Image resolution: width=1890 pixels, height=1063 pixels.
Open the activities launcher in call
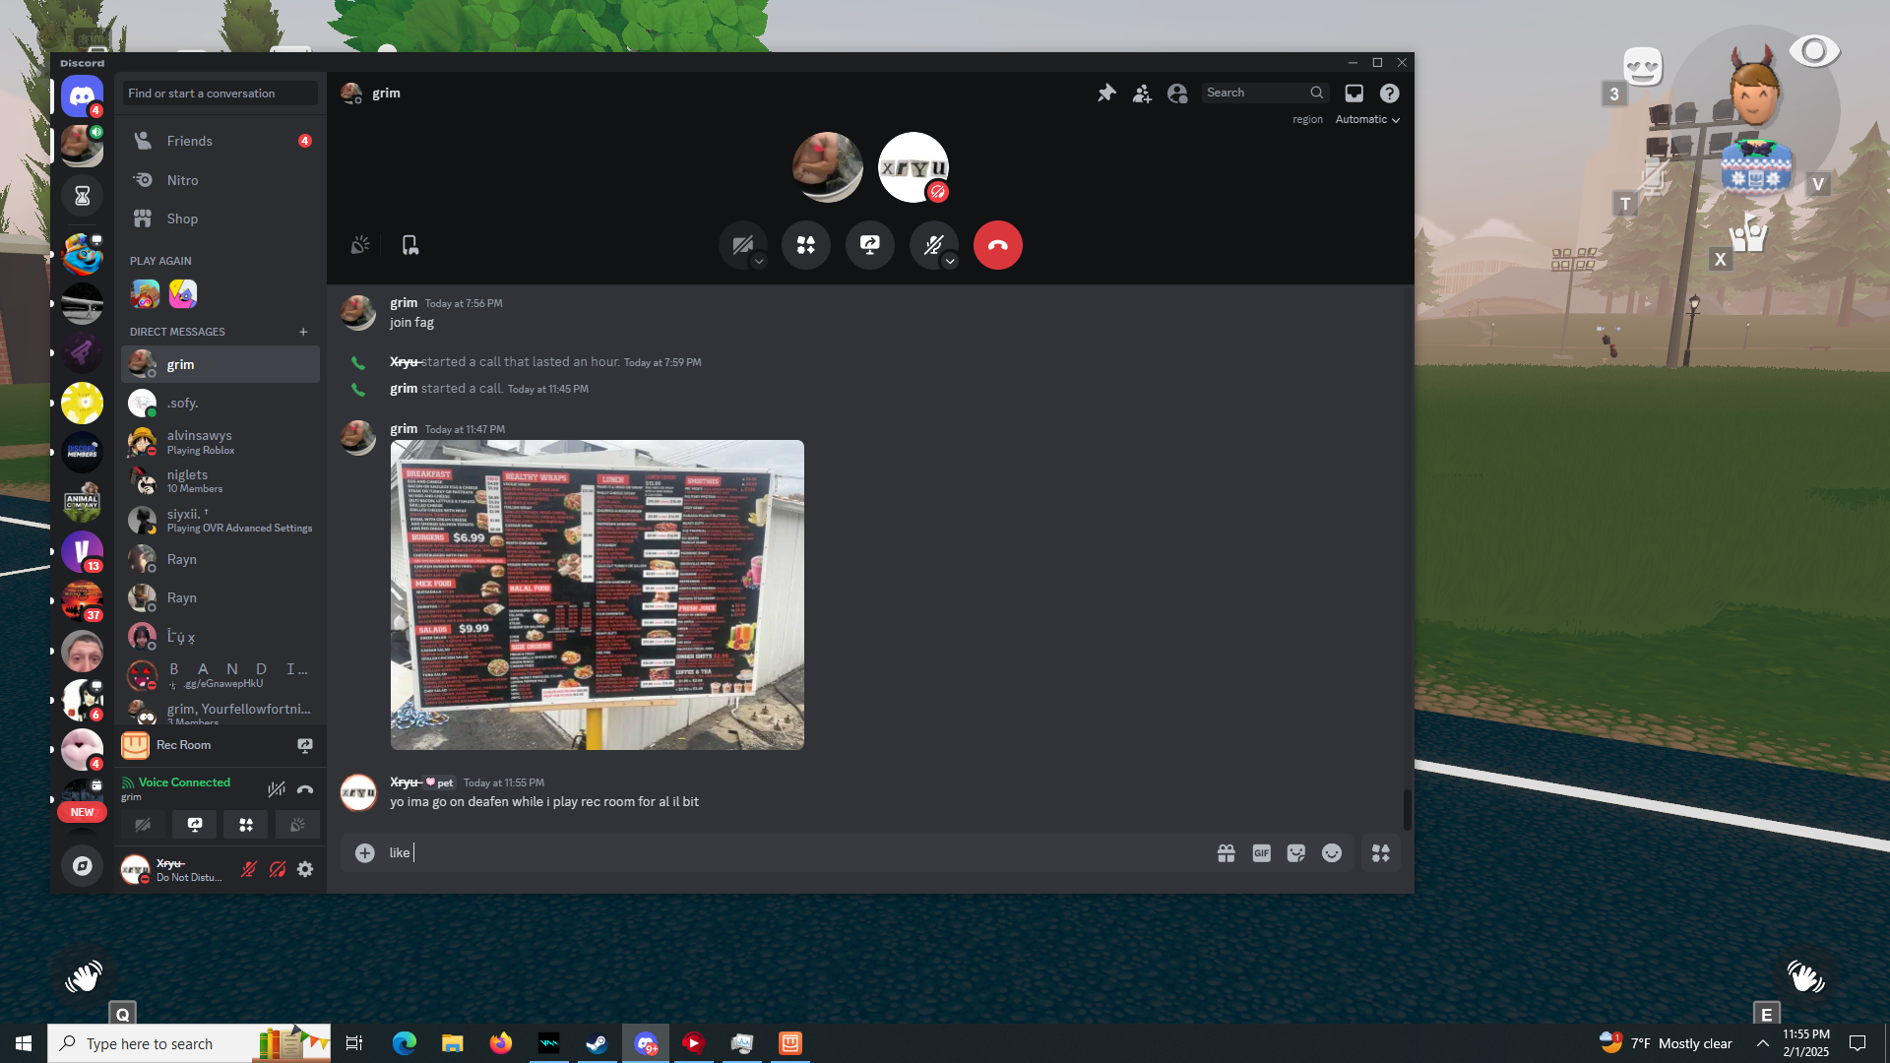806,245
